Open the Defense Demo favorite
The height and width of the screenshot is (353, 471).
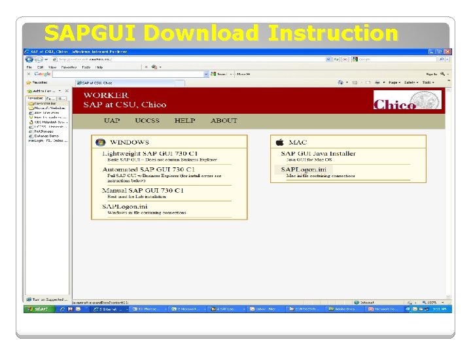coord(44,136)
